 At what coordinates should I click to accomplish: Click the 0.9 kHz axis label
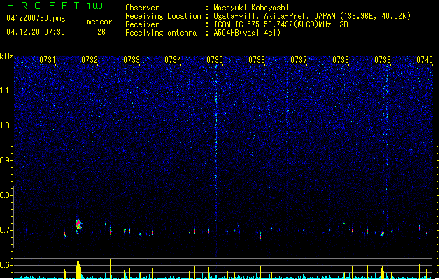pyautogui.click(x=6, y=160)
